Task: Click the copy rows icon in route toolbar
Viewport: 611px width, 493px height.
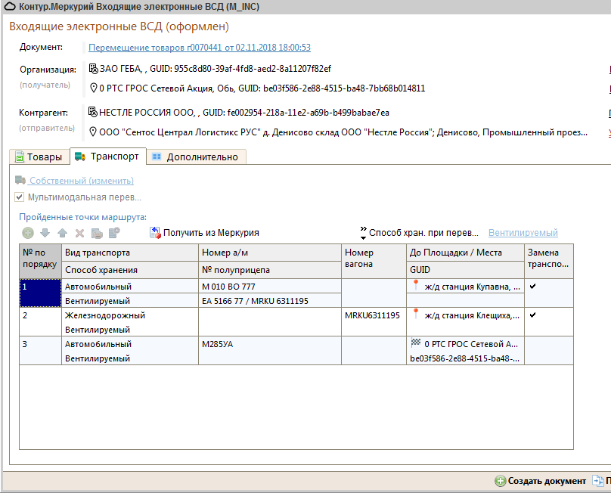Action: pyautogui.click(x=97, y=233)
